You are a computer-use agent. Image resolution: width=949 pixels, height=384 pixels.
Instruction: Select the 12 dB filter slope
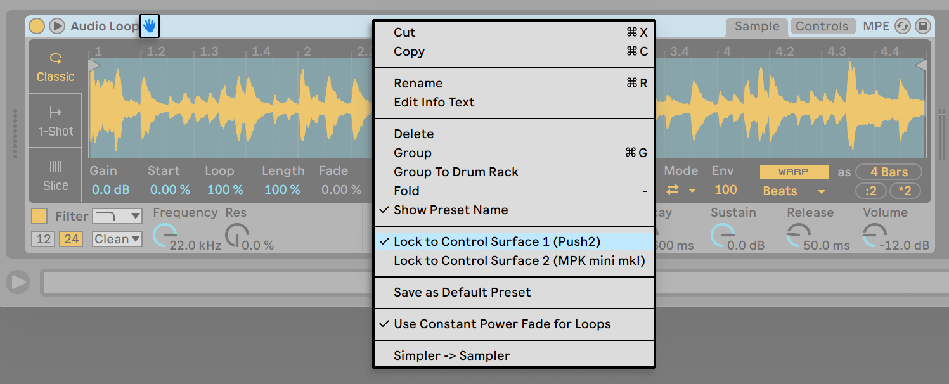[x=44, y=239]
